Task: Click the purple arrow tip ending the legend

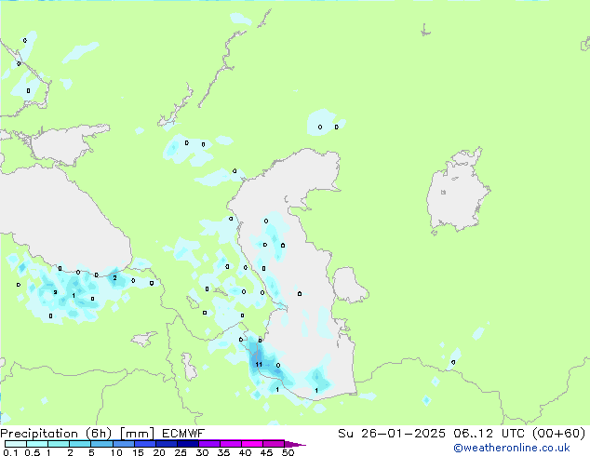Action: [301, 444]
